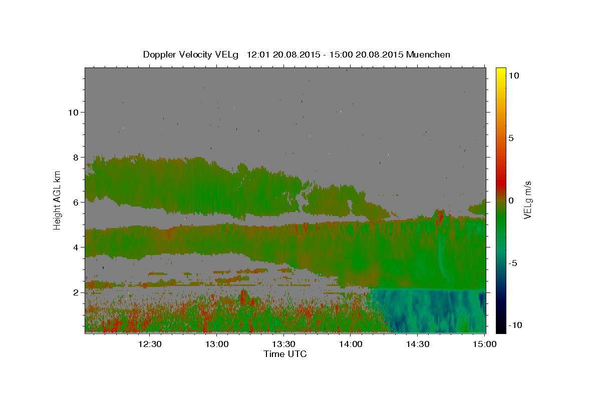
Task: Click the colorbar value -10 label
Action: (x=515, y=325)
